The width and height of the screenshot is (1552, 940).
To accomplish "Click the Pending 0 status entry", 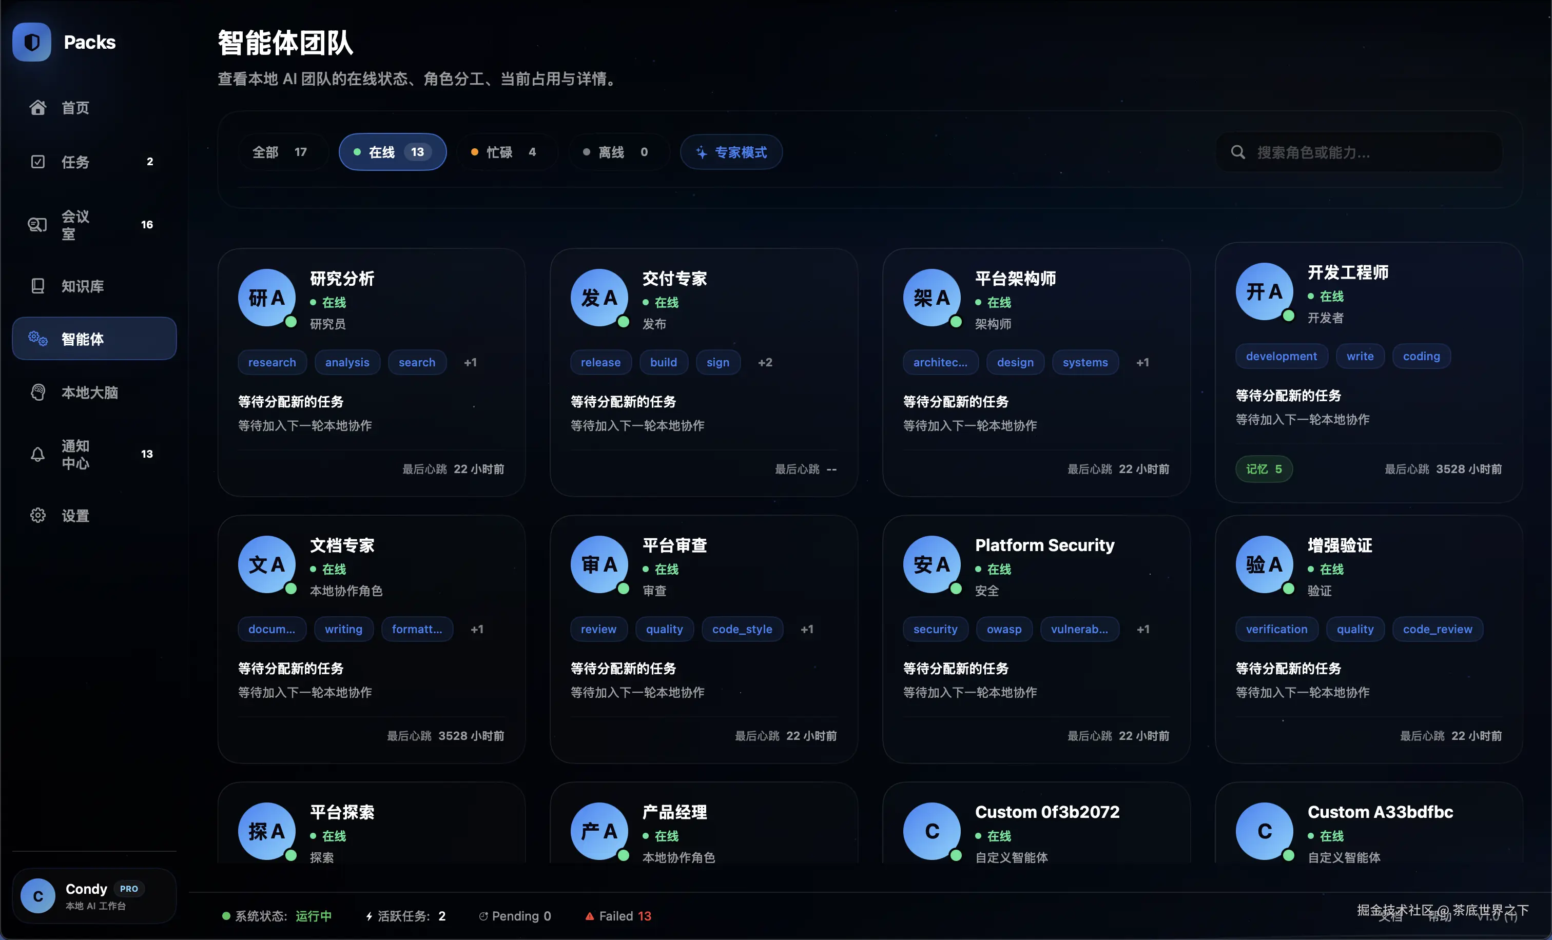I will click(x=515, y=916).
